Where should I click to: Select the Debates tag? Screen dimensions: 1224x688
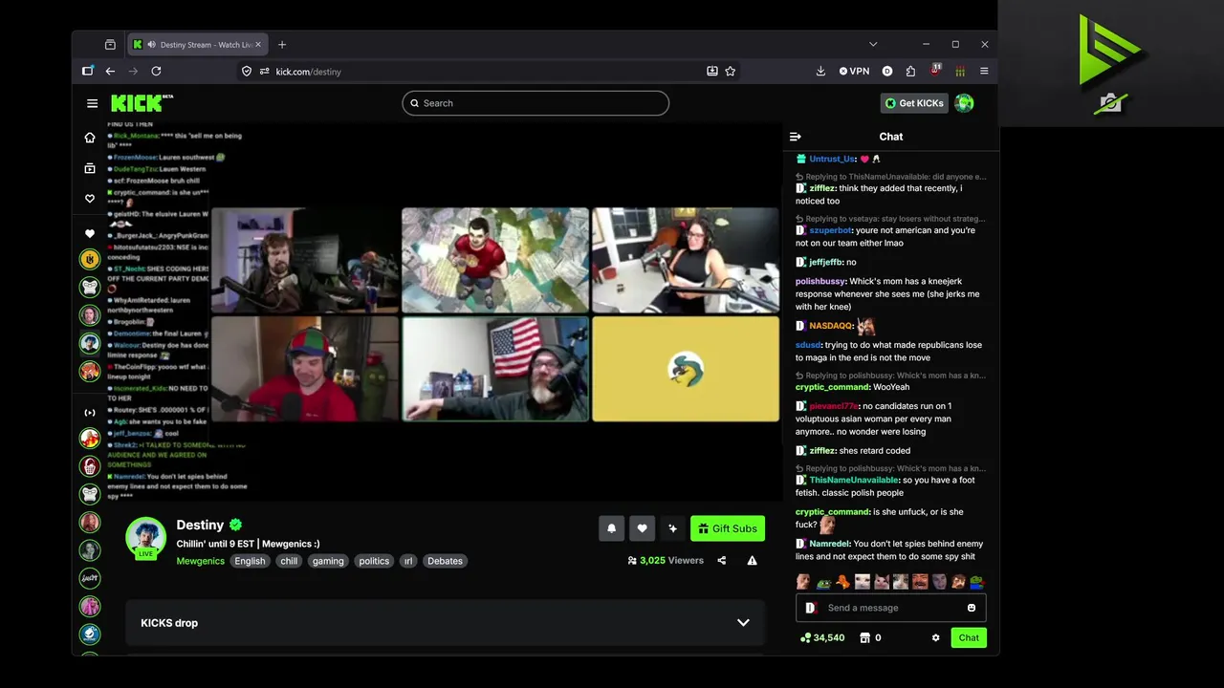(x=445, y=561)
